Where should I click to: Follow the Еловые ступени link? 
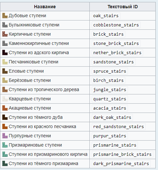click(x=26, y=71)
